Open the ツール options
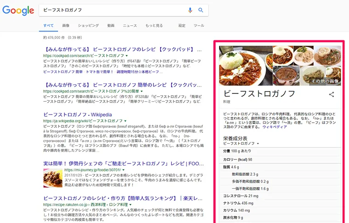349x223 pixels. click(199, 26)
